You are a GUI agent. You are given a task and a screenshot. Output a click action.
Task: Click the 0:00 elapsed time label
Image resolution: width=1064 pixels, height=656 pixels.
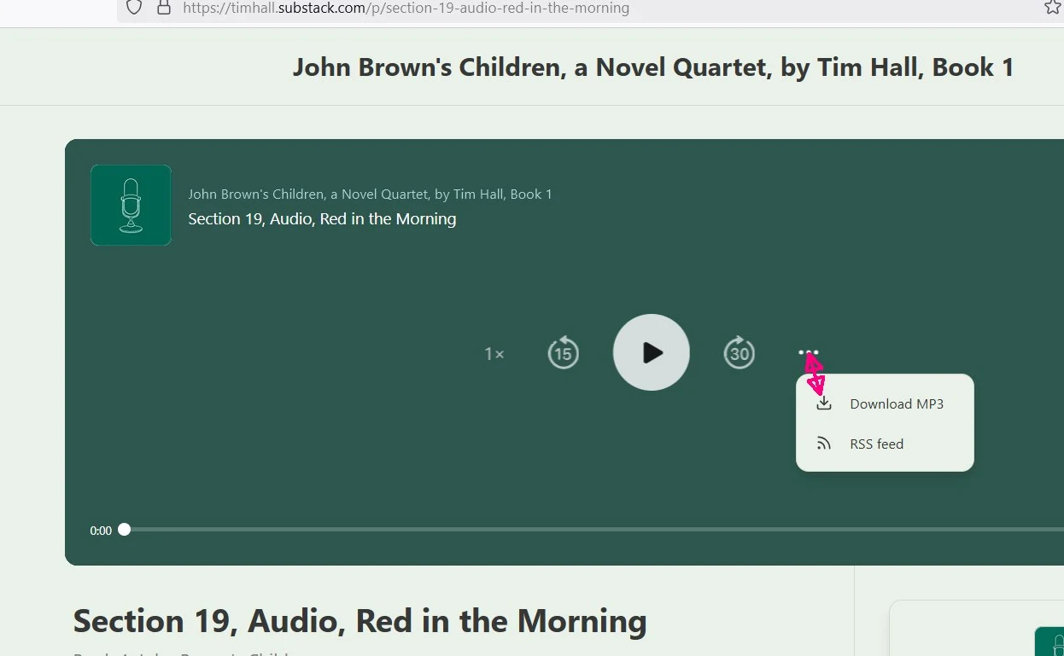[101, 531]
